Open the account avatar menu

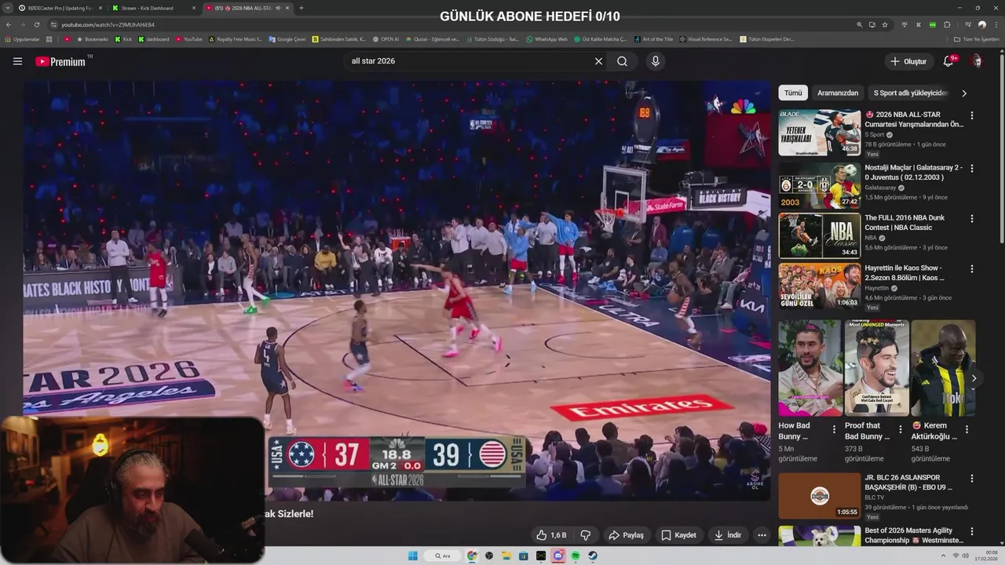pos(976,61)
